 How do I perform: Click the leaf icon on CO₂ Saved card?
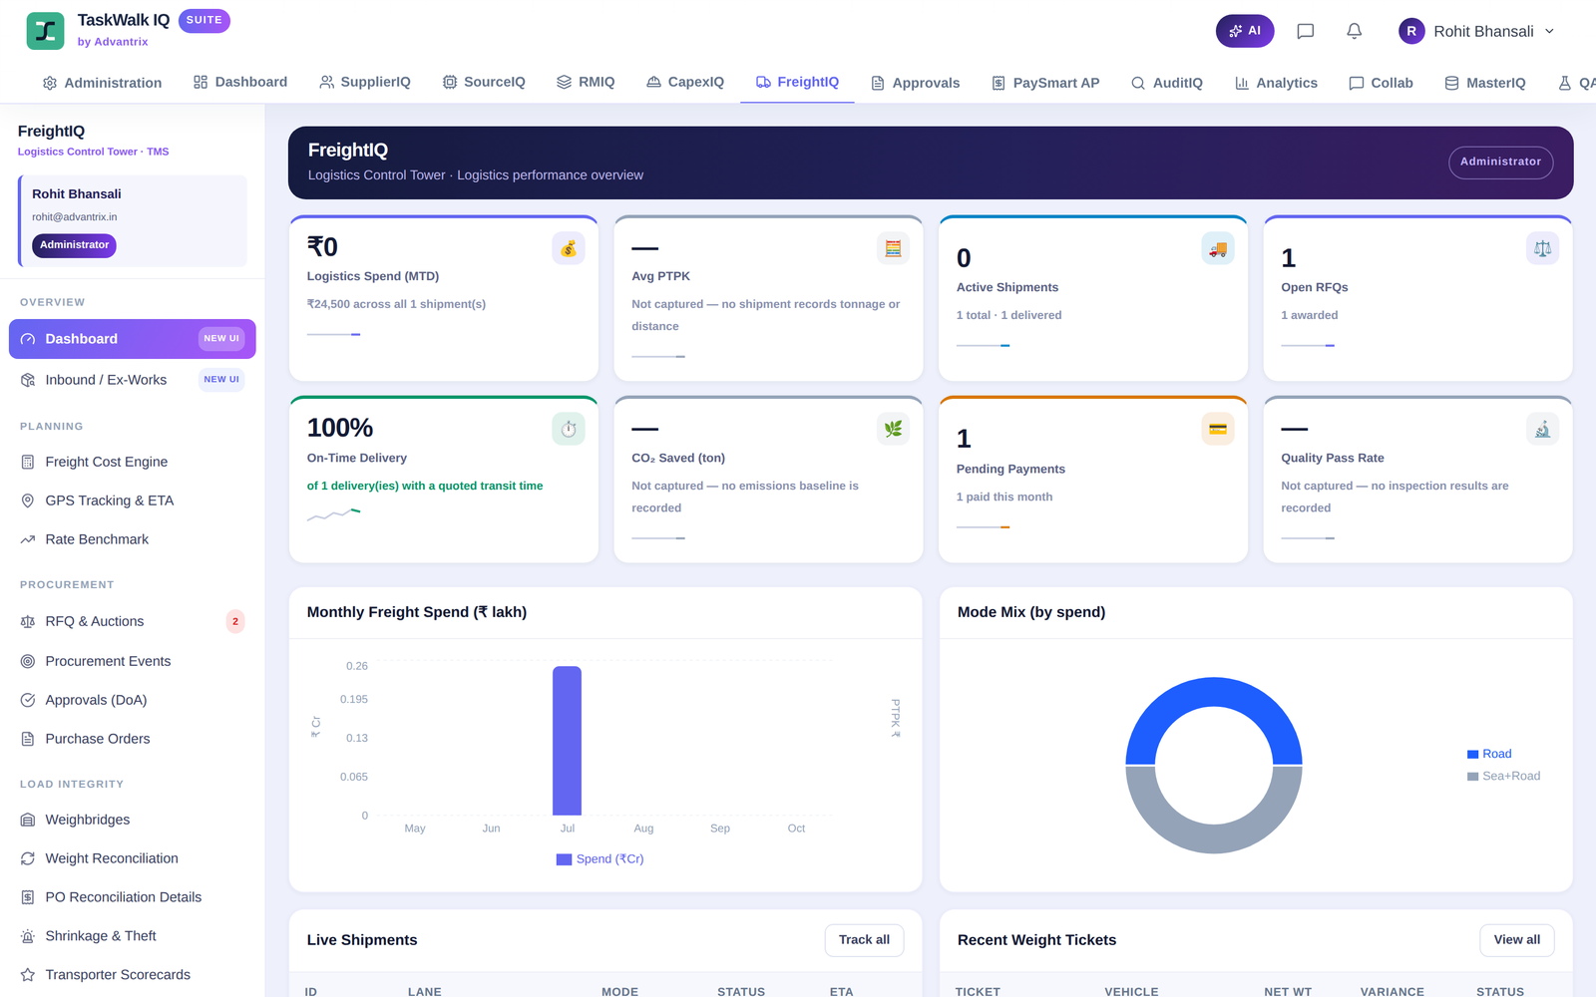(893, 429)
